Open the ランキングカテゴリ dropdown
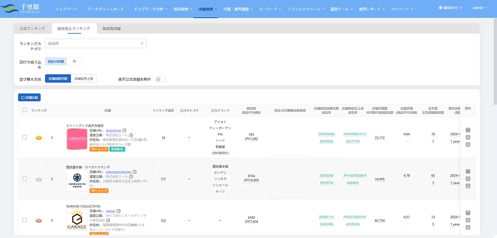497x238 pixels. [96, 44]
